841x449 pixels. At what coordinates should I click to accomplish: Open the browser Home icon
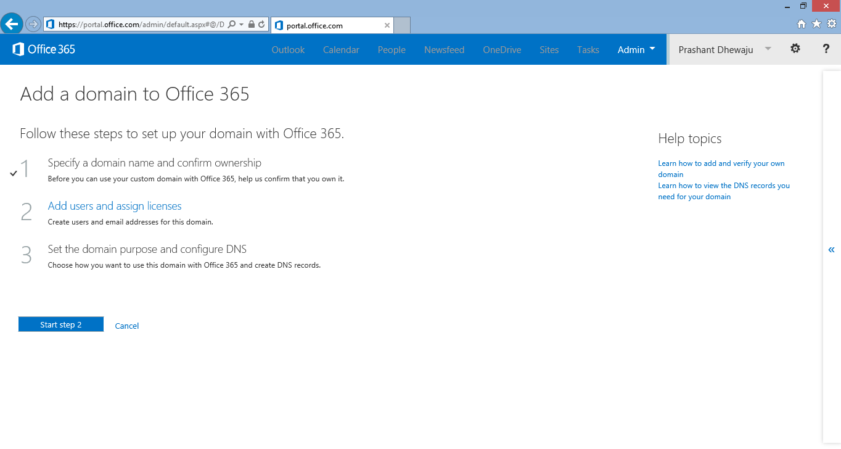pos(802,24)
